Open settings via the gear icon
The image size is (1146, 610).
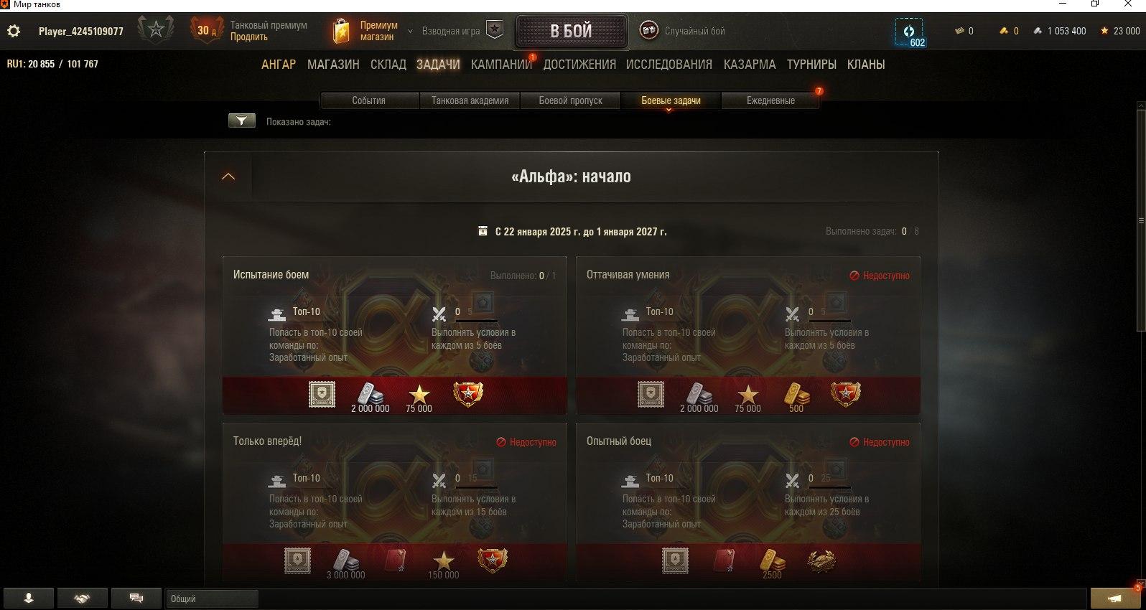(14, 31)
